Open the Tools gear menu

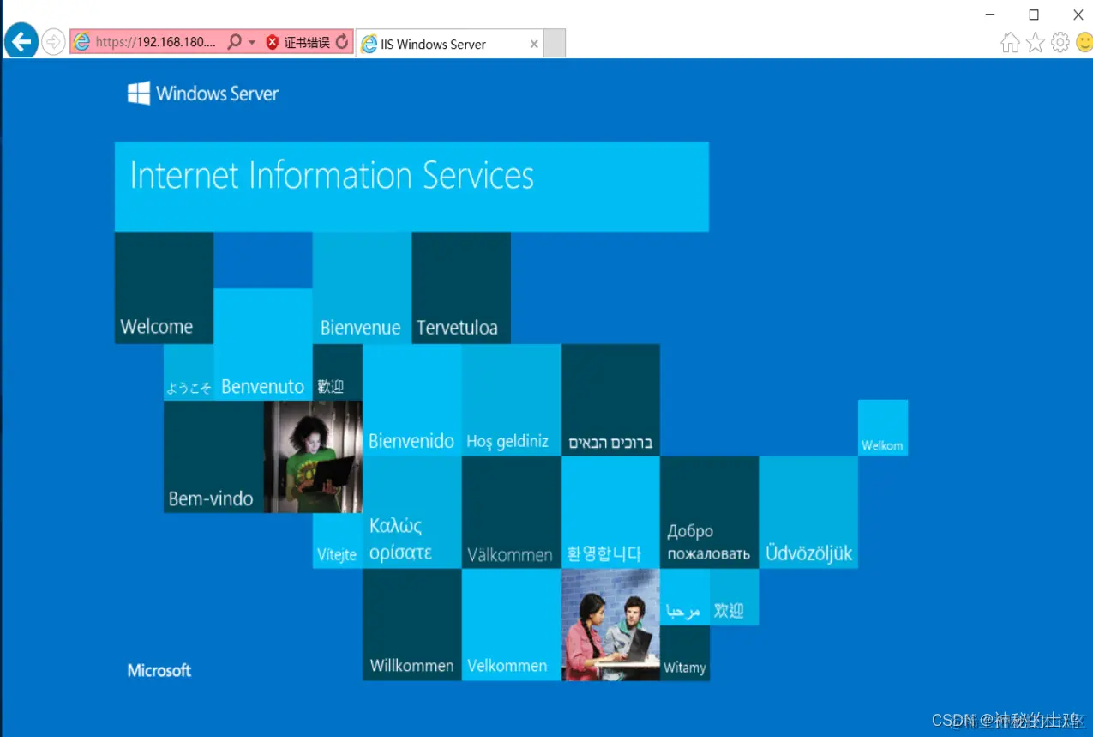(x=1060, y=42)
